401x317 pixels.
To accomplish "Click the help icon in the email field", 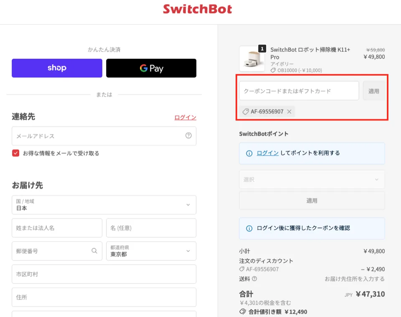I will (x=188, y=136).
